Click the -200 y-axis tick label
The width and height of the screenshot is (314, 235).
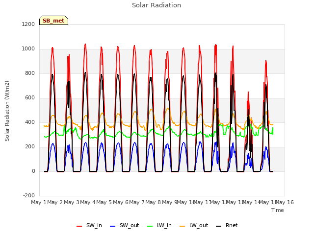click(x=29, y=195)
